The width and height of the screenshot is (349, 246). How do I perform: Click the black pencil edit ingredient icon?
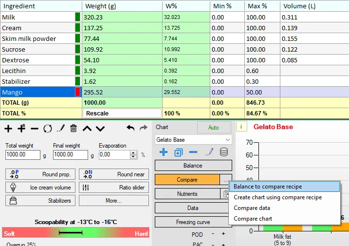pos(61,128)
